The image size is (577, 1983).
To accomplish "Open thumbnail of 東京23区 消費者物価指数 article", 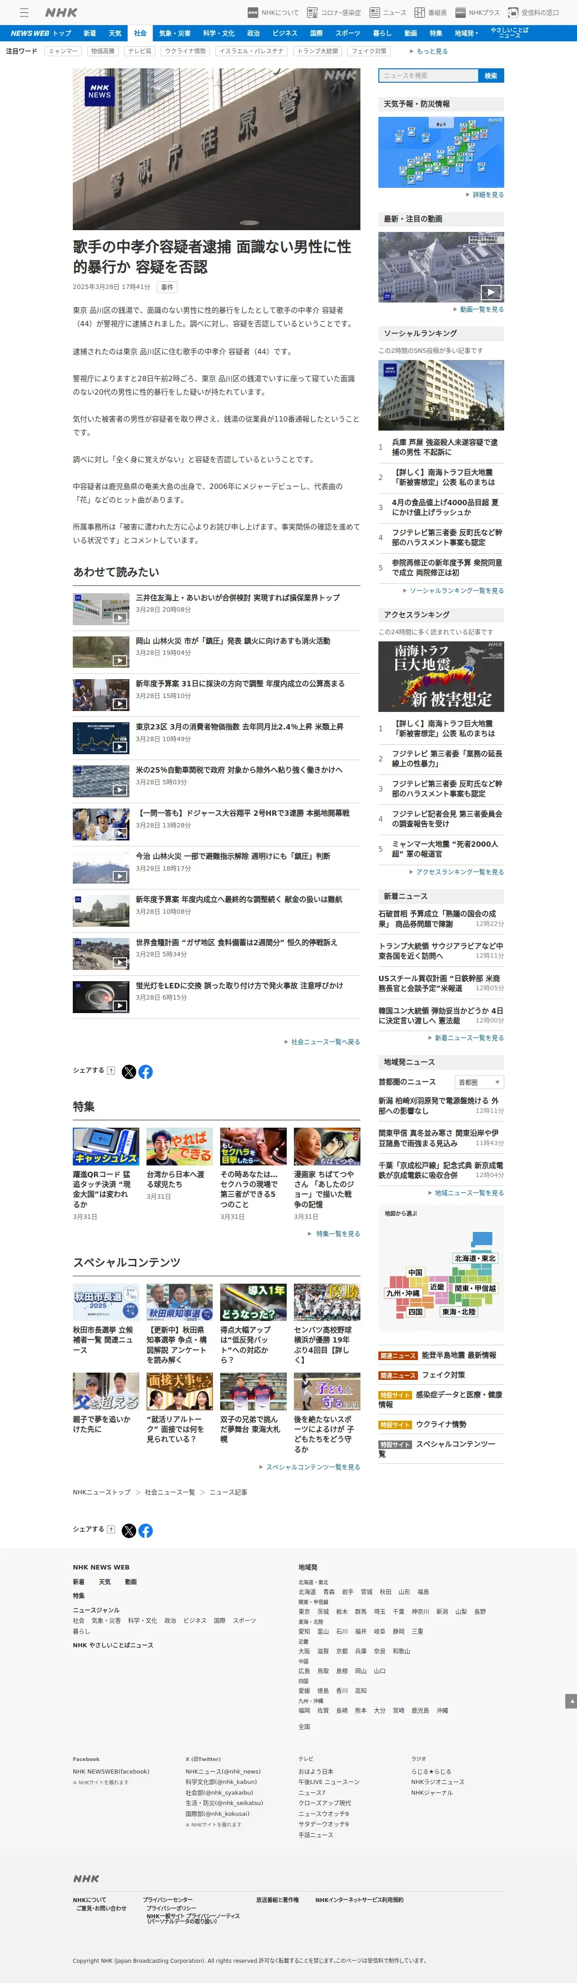I will 101,738.
